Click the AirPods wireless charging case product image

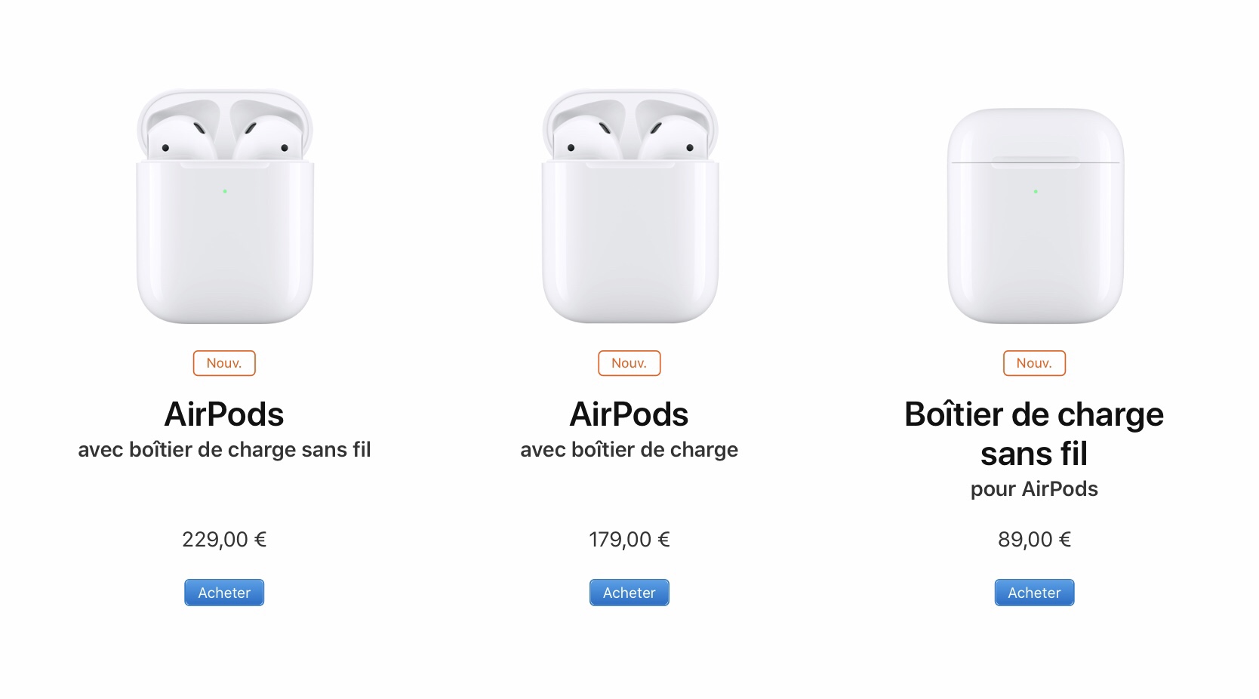click(225, 208)
